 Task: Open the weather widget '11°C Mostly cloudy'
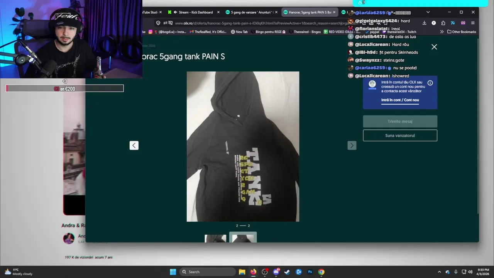(x=18, y=272)
